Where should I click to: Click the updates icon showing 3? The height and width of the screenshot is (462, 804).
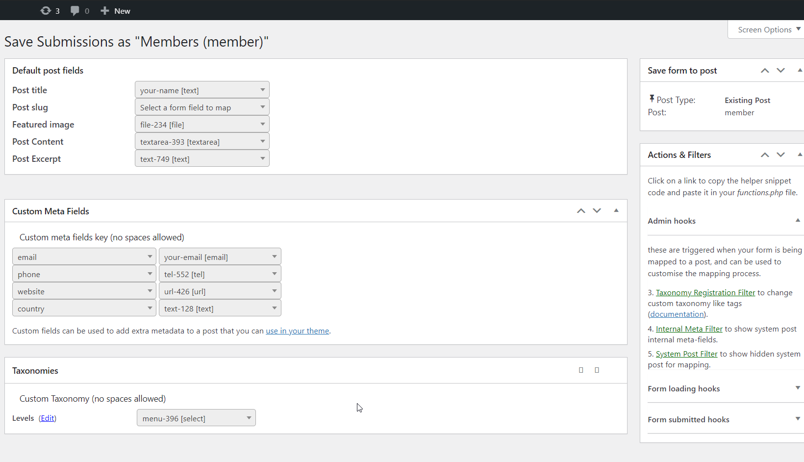click(45, 10)
